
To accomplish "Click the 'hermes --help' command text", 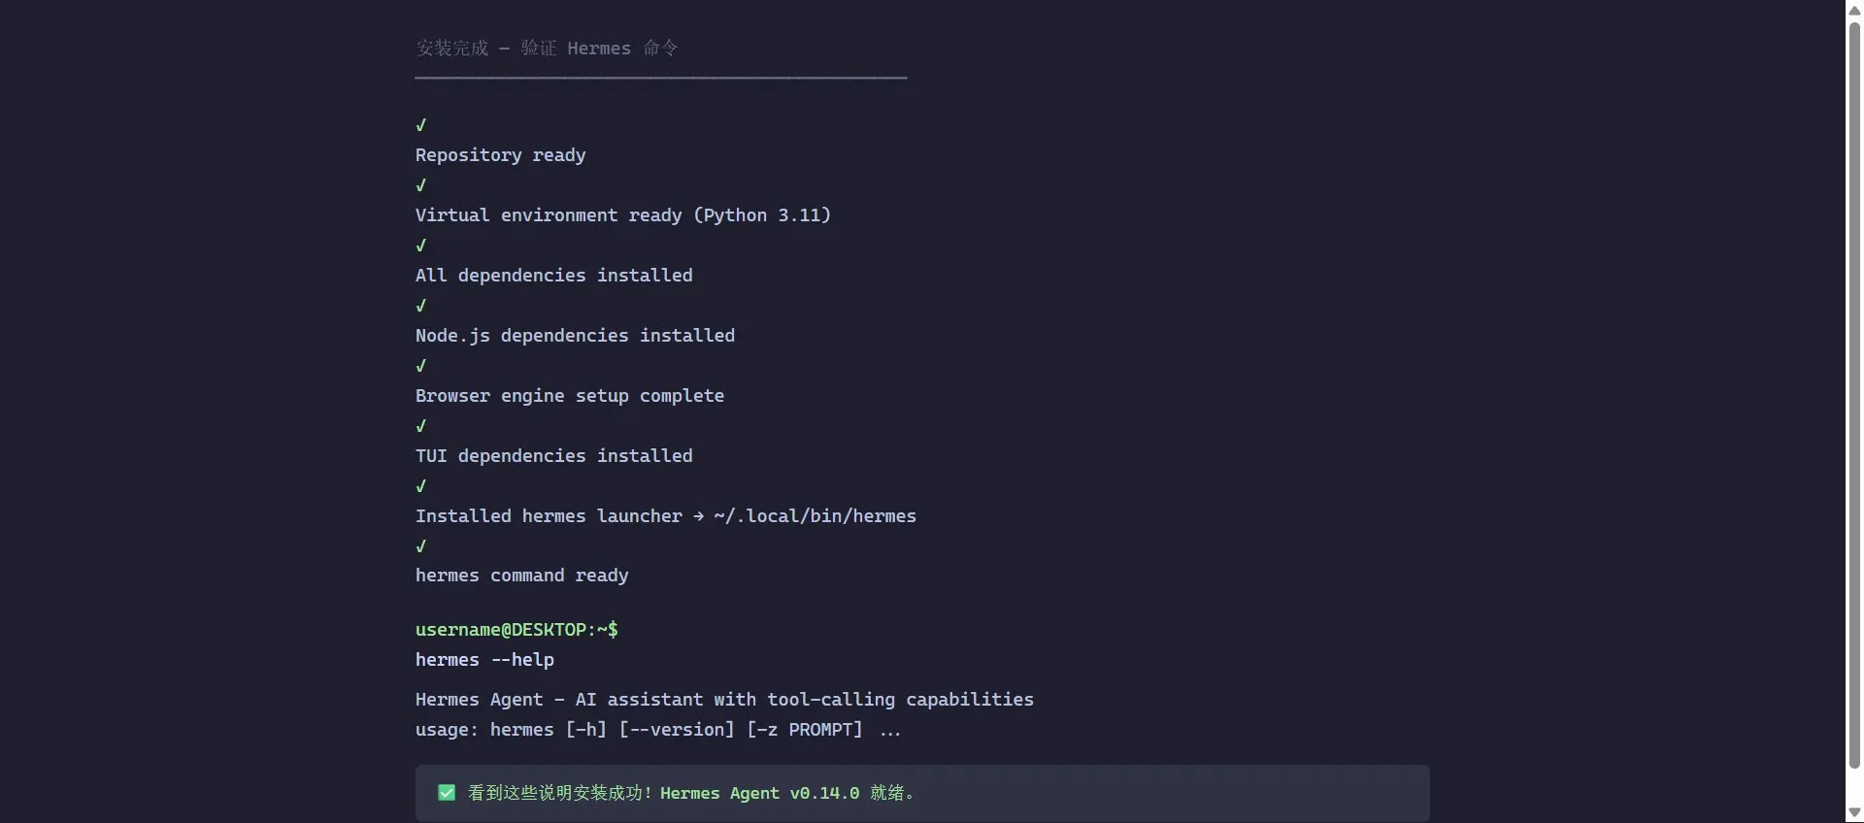I will [x=484, y=660].
